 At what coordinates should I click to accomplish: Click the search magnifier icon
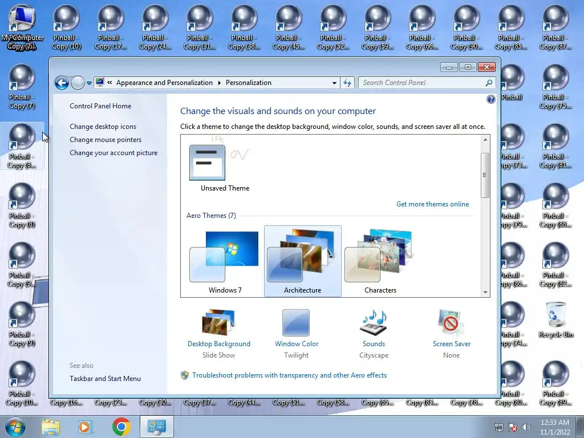(x=489, y=83)
